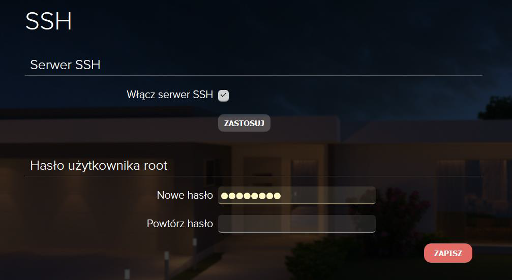
Task: Apply SSH settings with ZASTOSUJ button
Action: tap(244, 123)
